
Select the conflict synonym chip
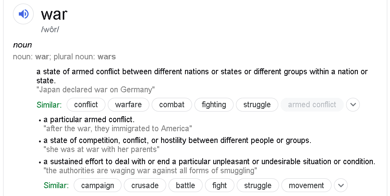(x=86, y=104)
